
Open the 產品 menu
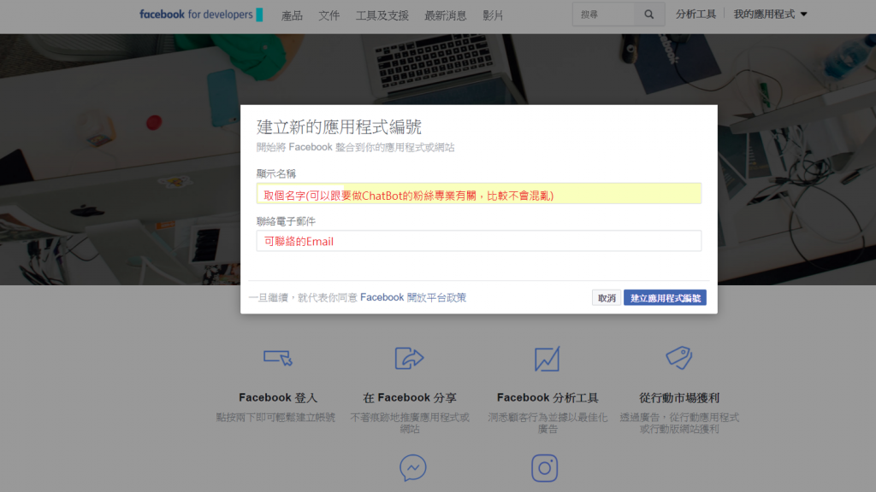pyautogui.click(x=292, y=15)
